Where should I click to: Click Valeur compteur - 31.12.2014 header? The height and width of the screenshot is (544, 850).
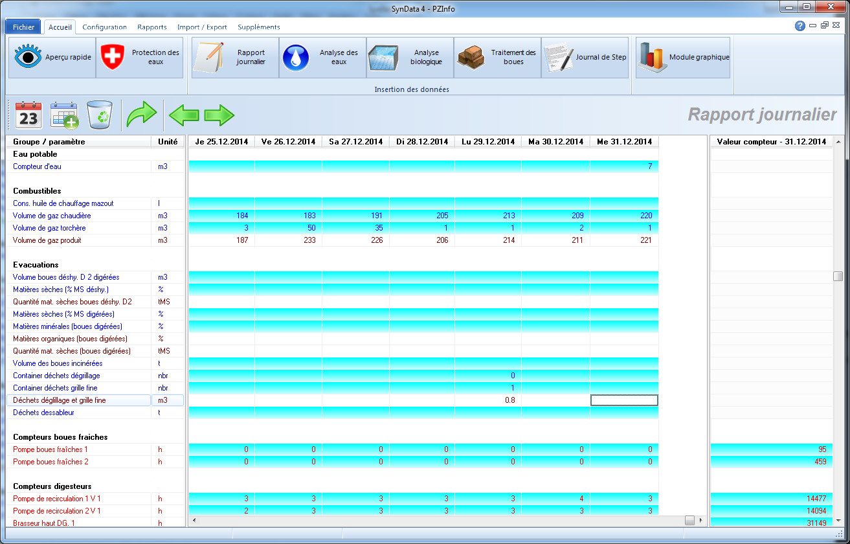772,142
